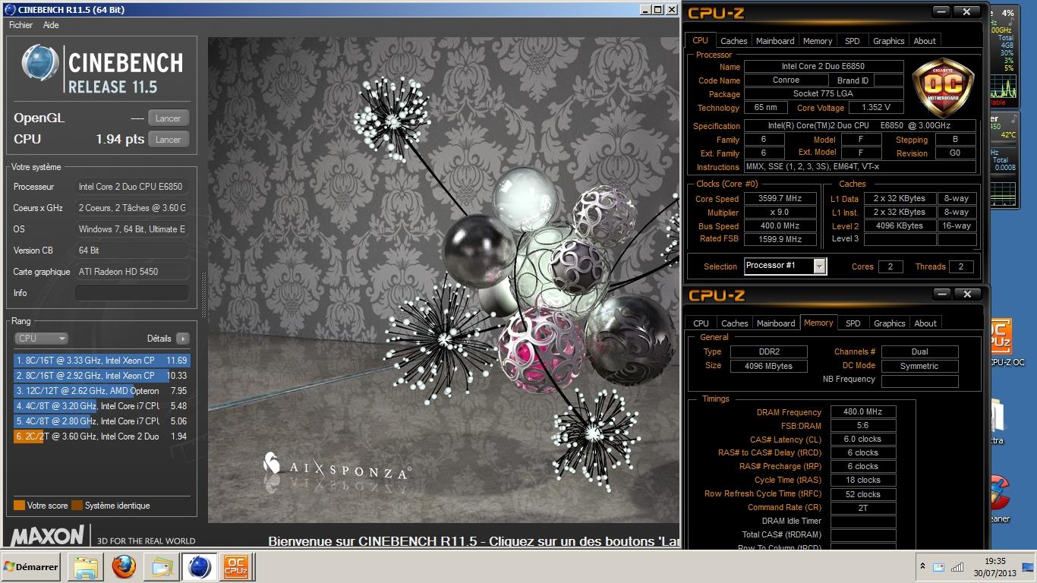The image size is (1037, 583).
Task: Launch the CPU benchmark with Lancer
Action: (x=168, y=139)
